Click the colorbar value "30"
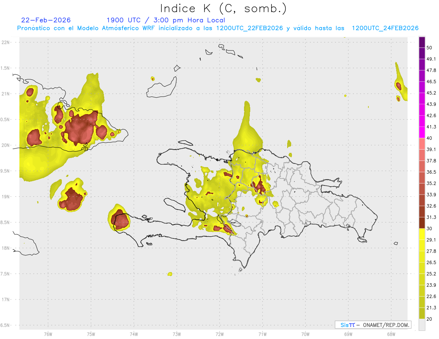The height and width of the screenshot is (339, 439). tap(429, 229)
